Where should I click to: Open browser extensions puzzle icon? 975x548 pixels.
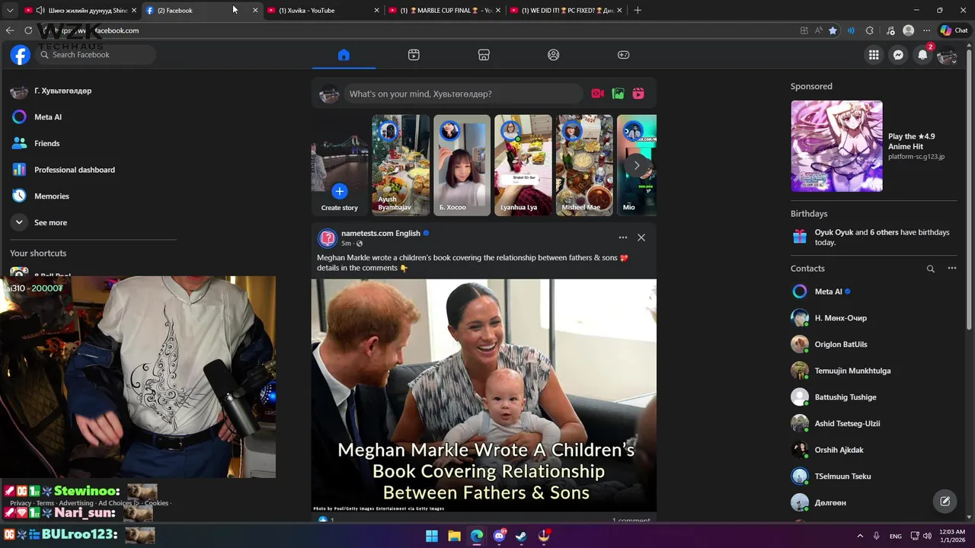pos(870,30)
